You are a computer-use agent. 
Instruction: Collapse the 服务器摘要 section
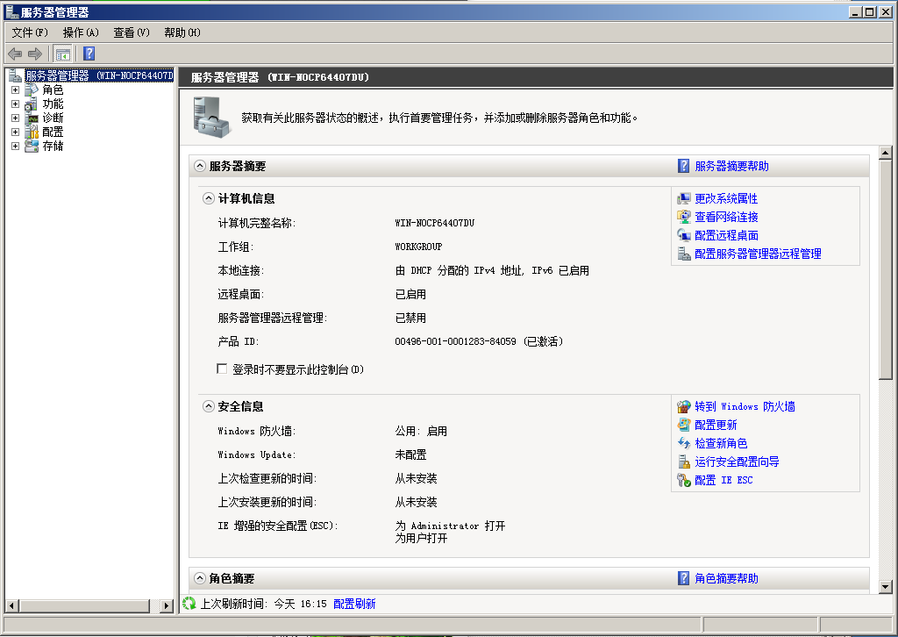pos(200,166)
